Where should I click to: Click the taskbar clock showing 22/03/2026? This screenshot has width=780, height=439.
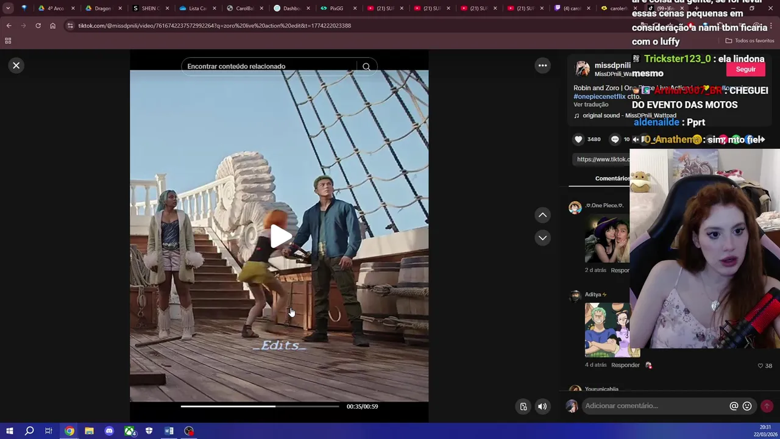(x=765, y=430)
